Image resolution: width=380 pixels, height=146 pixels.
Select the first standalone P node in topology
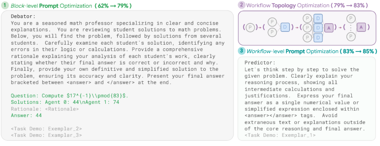(x=251, y=28)
